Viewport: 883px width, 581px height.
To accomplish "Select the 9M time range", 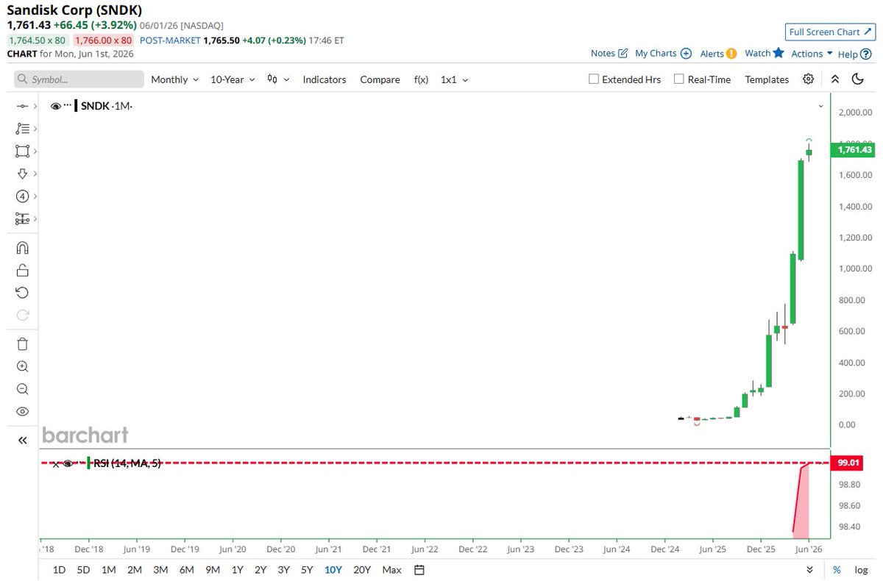I will coord(213,570).
